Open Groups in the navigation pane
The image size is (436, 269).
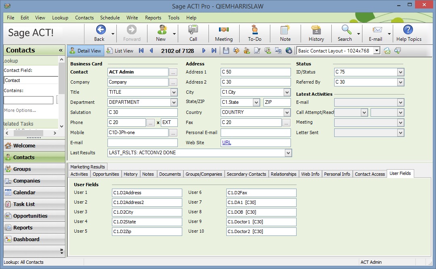click(34, 169)
